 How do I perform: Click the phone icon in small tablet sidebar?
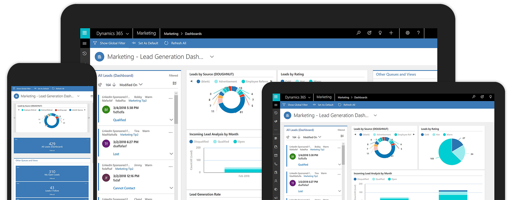[x=276, y=164]
